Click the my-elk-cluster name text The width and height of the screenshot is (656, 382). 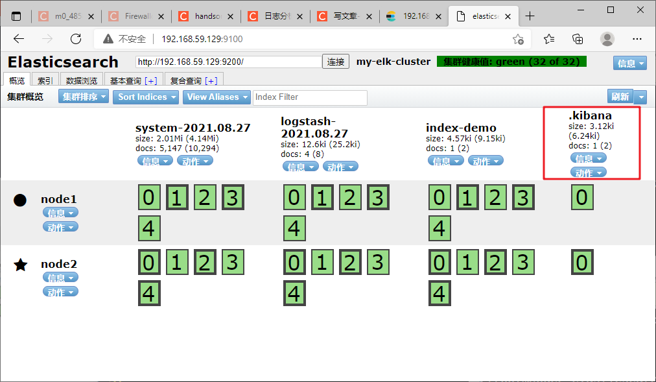coord(393,62)
